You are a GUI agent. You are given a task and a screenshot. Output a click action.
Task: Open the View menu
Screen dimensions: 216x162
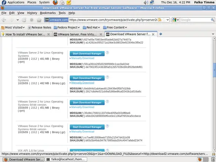tap(21, 13)
